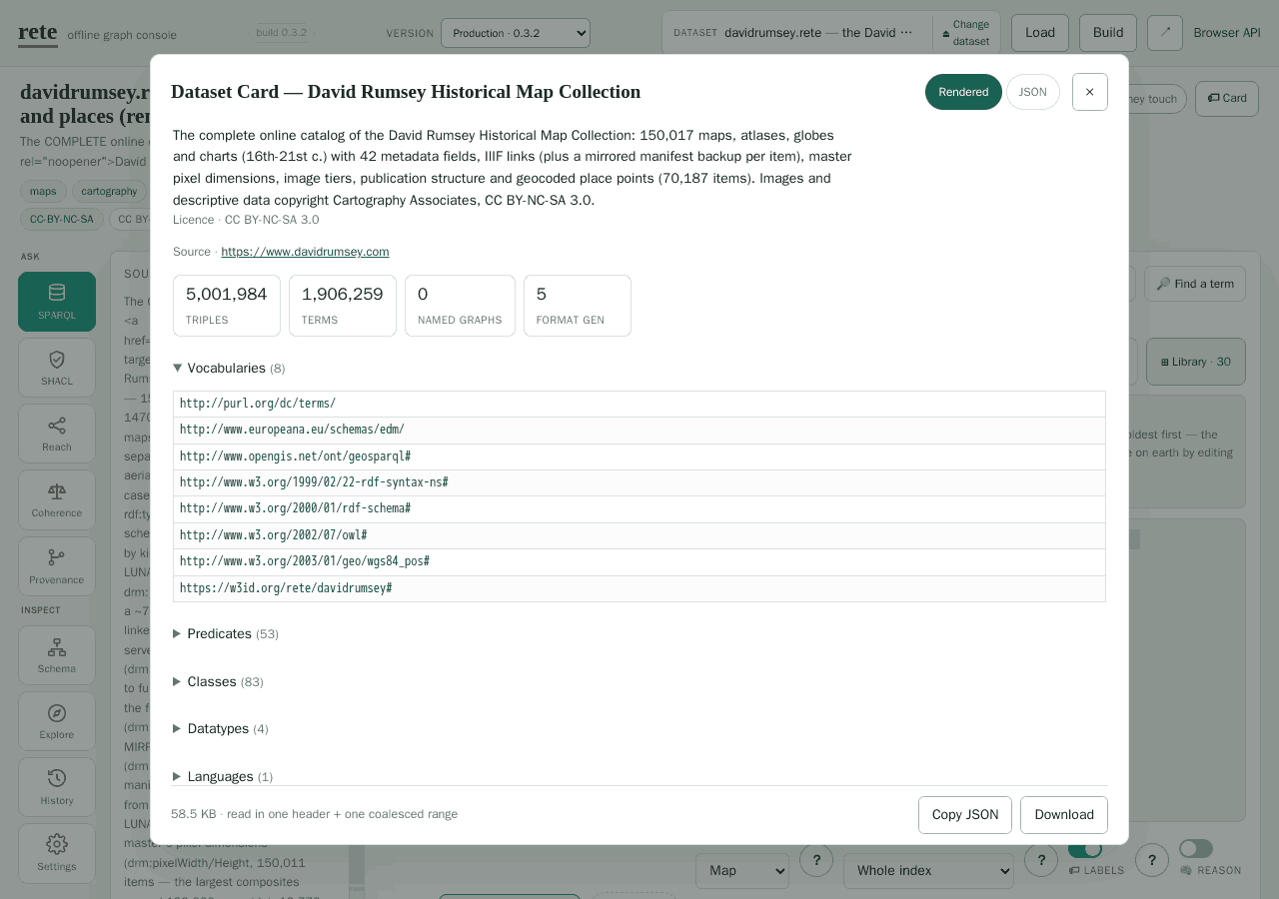Toggle the Reason switch on
The image size is (1279, 899).
tap(1196, 849)
